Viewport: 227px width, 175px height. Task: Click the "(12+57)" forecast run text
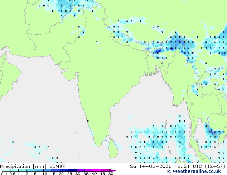point(215,166)
